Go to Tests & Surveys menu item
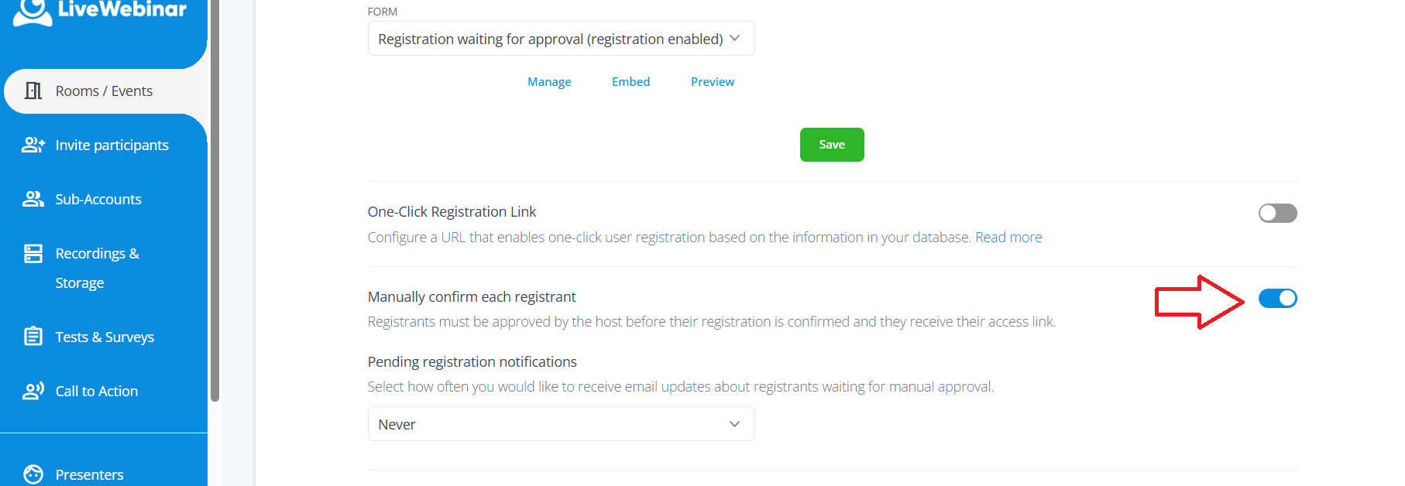This screenshot has width=1405, height=486. pos(105,337)
